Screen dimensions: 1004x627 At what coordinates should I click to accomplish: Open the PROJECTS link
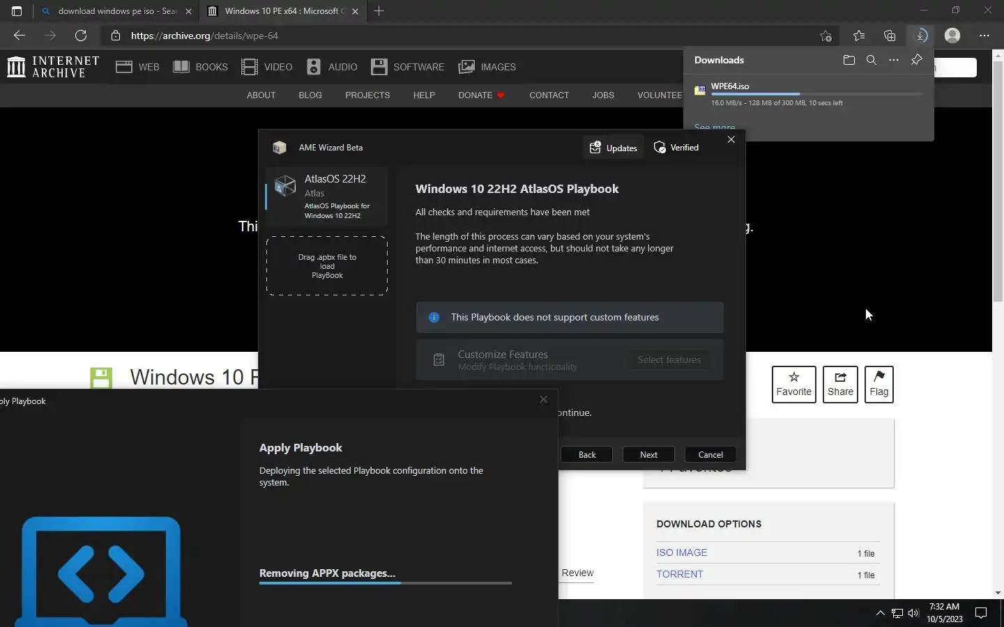(367, 95)
